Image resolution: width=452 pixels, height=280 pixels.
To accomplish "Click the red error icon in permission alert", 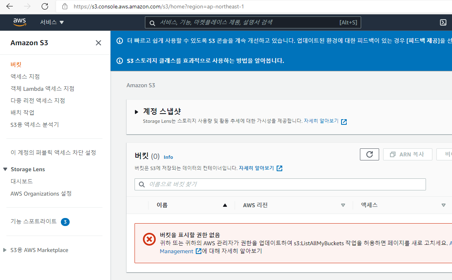I will (x=149, y=239).
